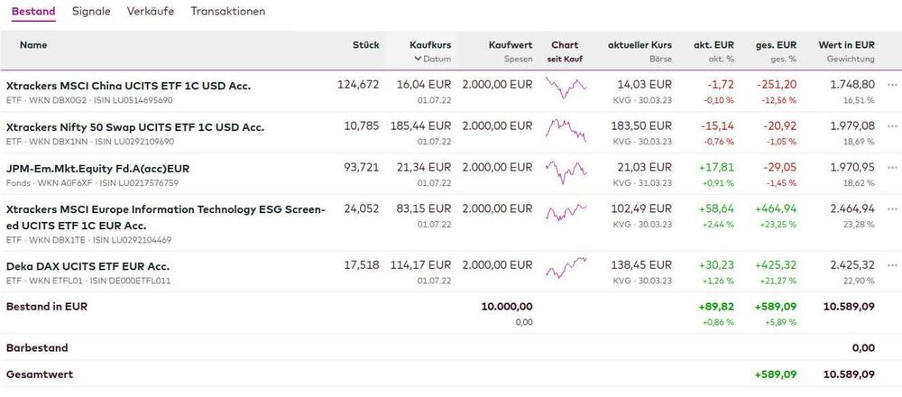Open the Transaktionen tab
The height and width of the screenshot is (397, 902).
point(228,12)
